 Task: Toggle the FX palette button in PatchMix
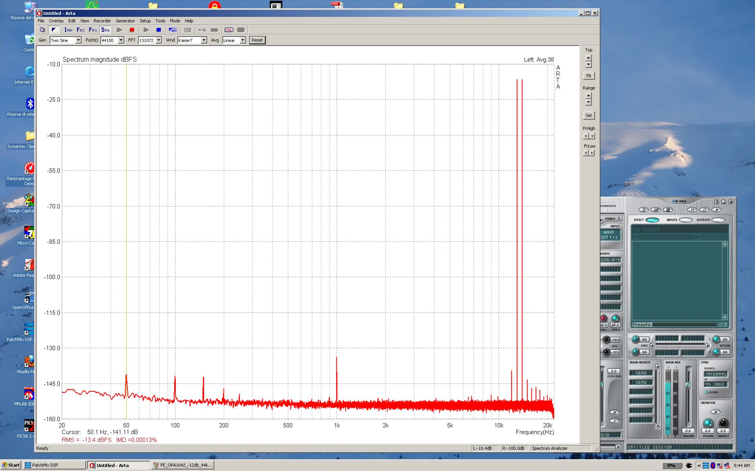pos(692,210)
